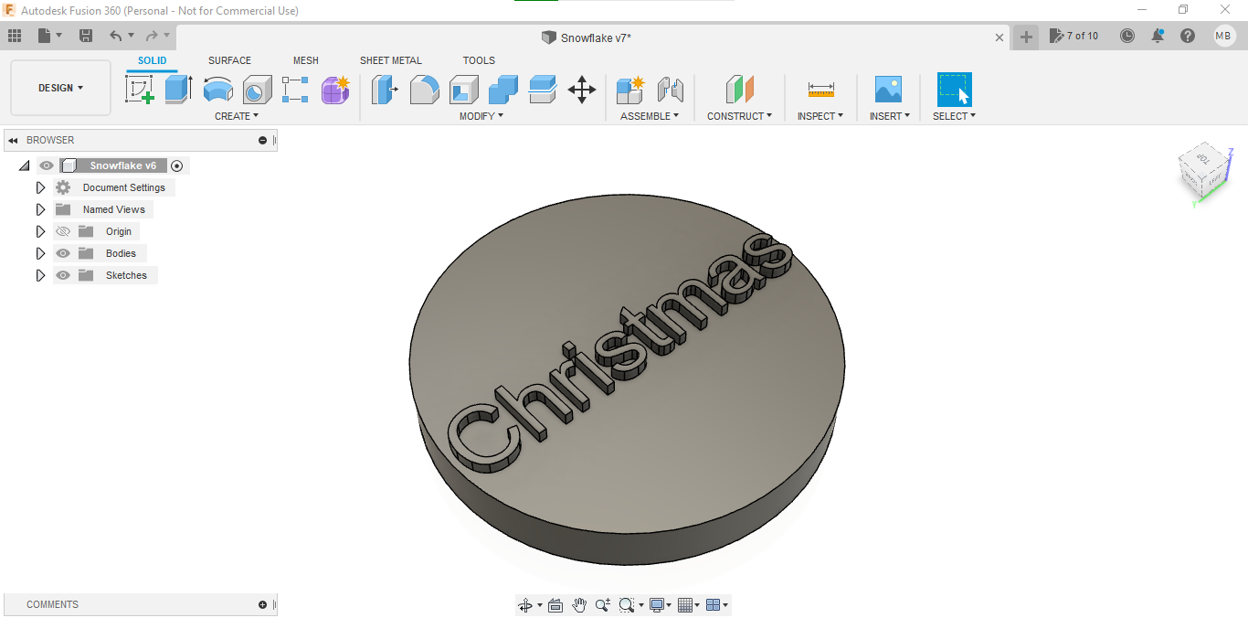
Task: Open the Orbit navigation tool
Action: pyautogui.click(x=525, y=605)
